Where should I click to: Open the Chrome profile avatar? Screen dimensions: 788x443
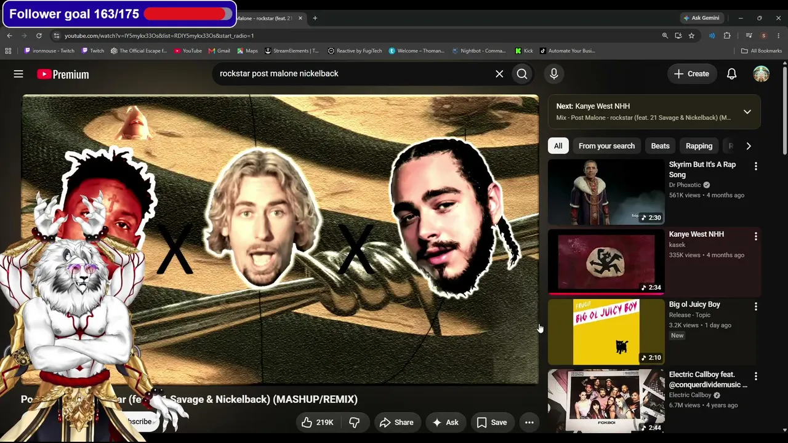763,36
